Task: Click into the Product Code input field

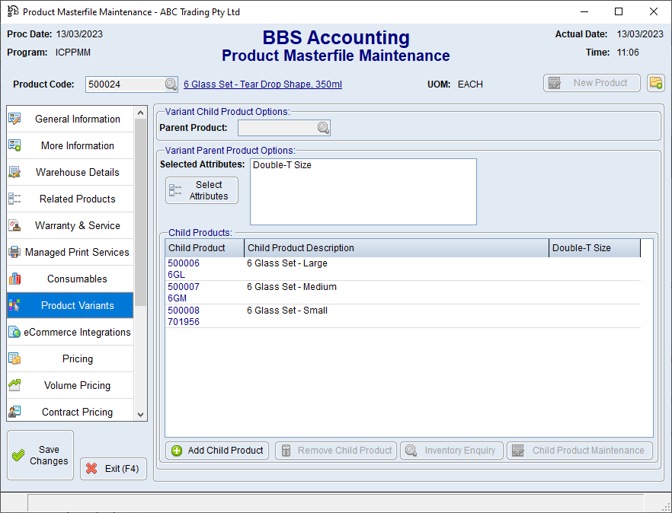Action: pyautogui.click(x=124, y=84)
